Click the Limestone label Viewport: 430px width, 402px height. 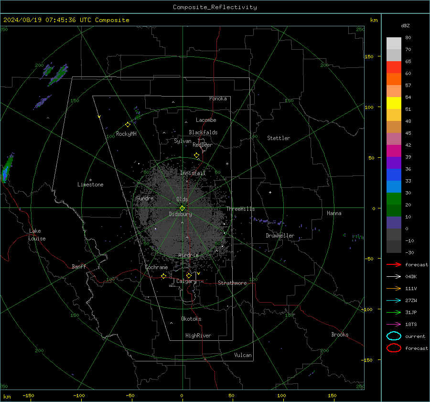click(90, 185)
